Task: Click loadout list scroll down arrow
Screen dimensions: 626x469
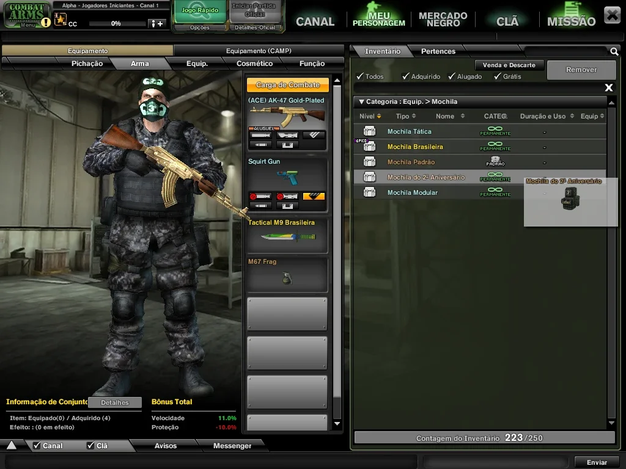Action: 337,424
